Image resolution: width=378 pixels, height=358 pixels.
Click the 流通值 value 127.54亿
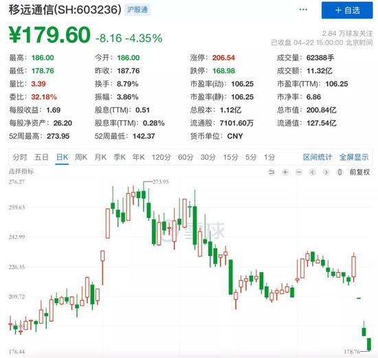click(x=322, y=123)
